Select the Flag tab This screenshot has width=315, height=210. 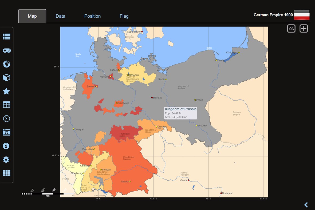124,16
